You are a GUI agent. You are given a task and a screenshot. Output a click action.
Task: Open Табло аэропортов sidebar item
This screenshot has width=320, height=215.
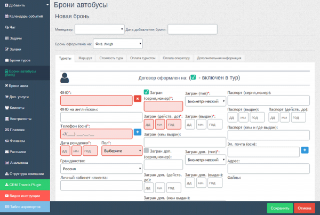[25, 207]
